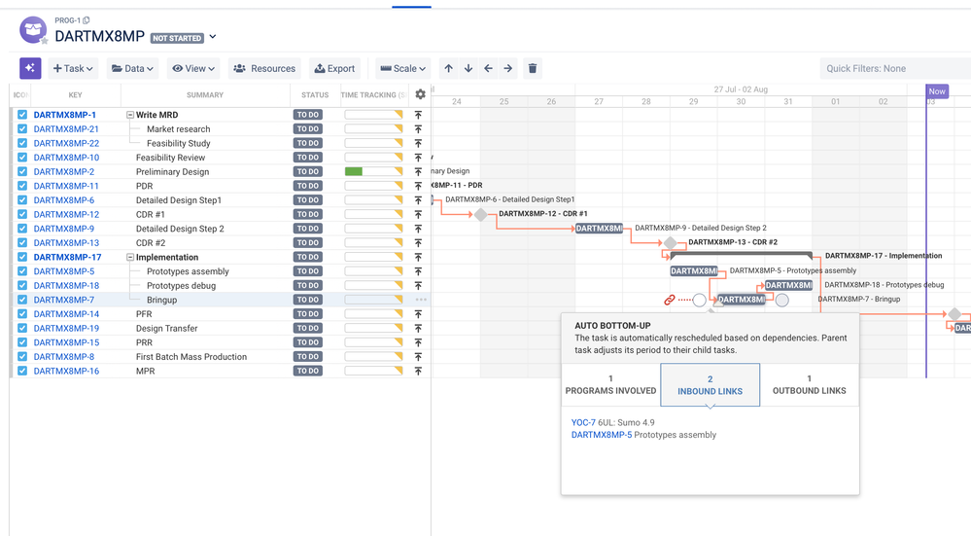Screen dimensions: 971x536
Task: Click the three-dots menu on Bringup row
Action: [421, 300]
